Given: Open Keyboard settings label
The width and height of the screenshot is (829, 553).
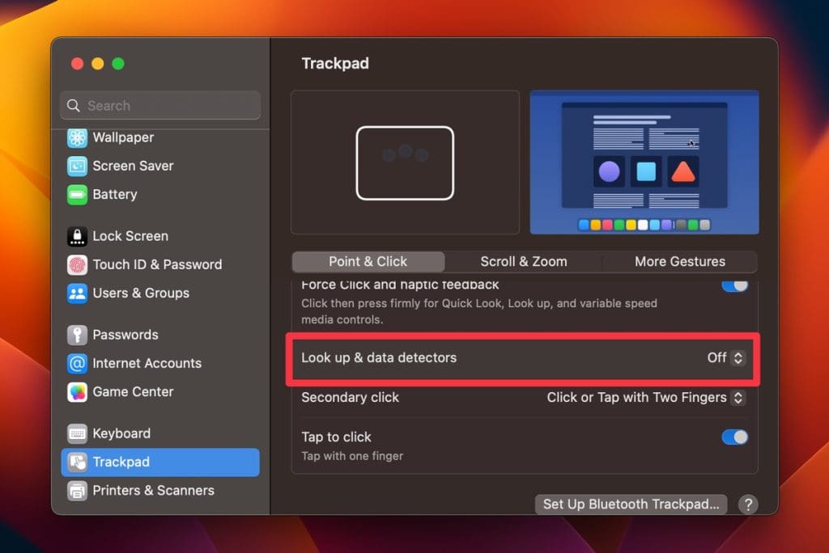Looking at the screenshot, I should (x=121, y=433).
